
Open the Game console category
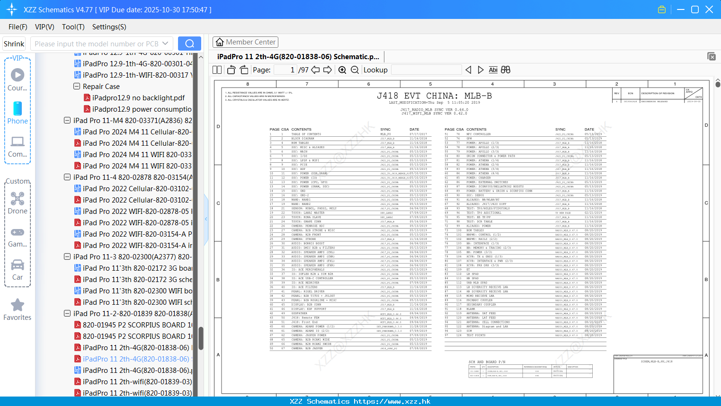(18, 237)
